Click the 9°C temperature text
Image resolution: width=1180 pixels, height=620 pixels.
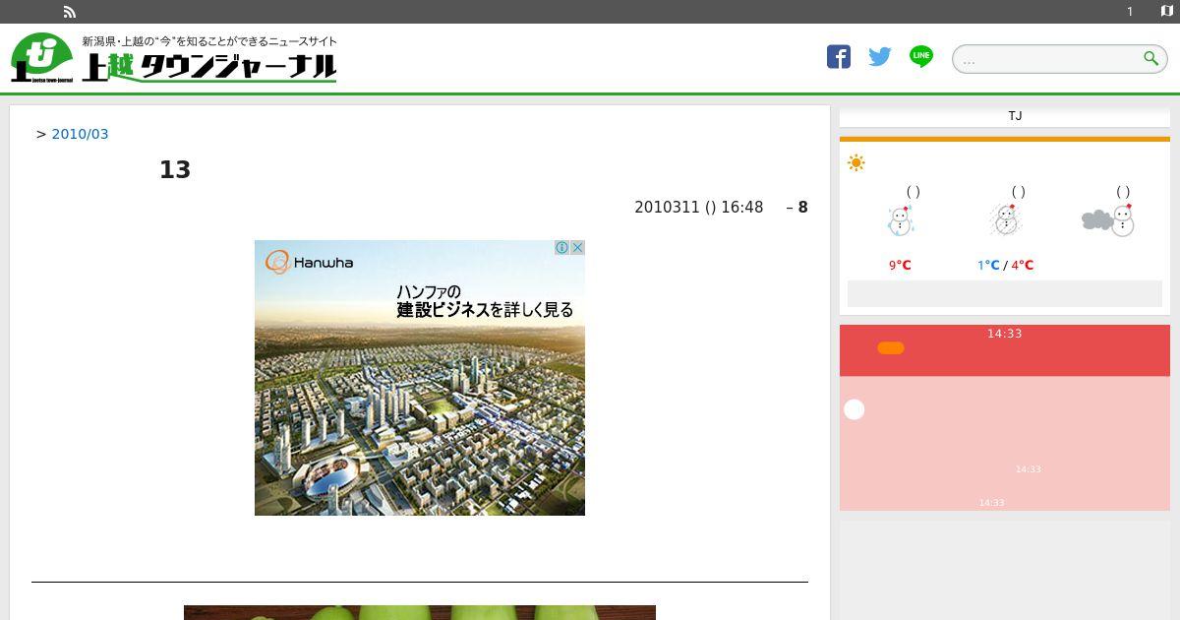(900, 265)
